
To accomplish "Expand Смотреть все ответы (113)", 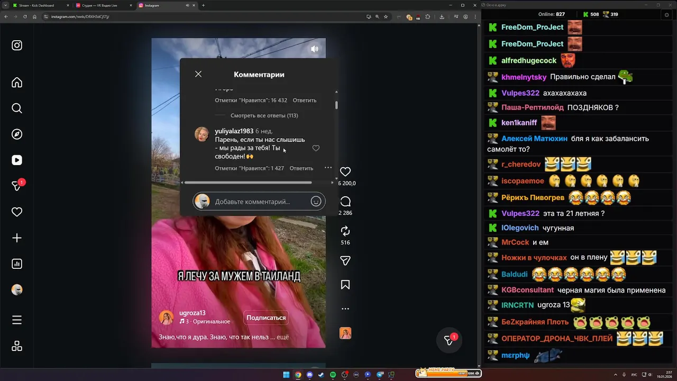I will coord(264,115).
